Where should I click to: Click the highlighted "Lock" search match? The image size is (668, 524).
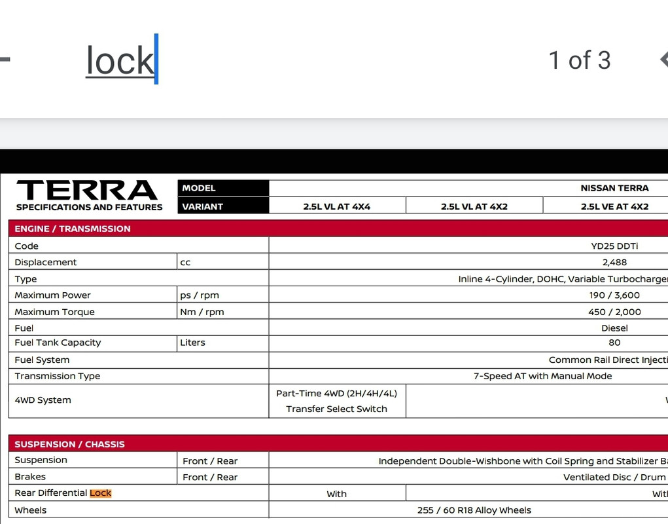coord(101,493)
